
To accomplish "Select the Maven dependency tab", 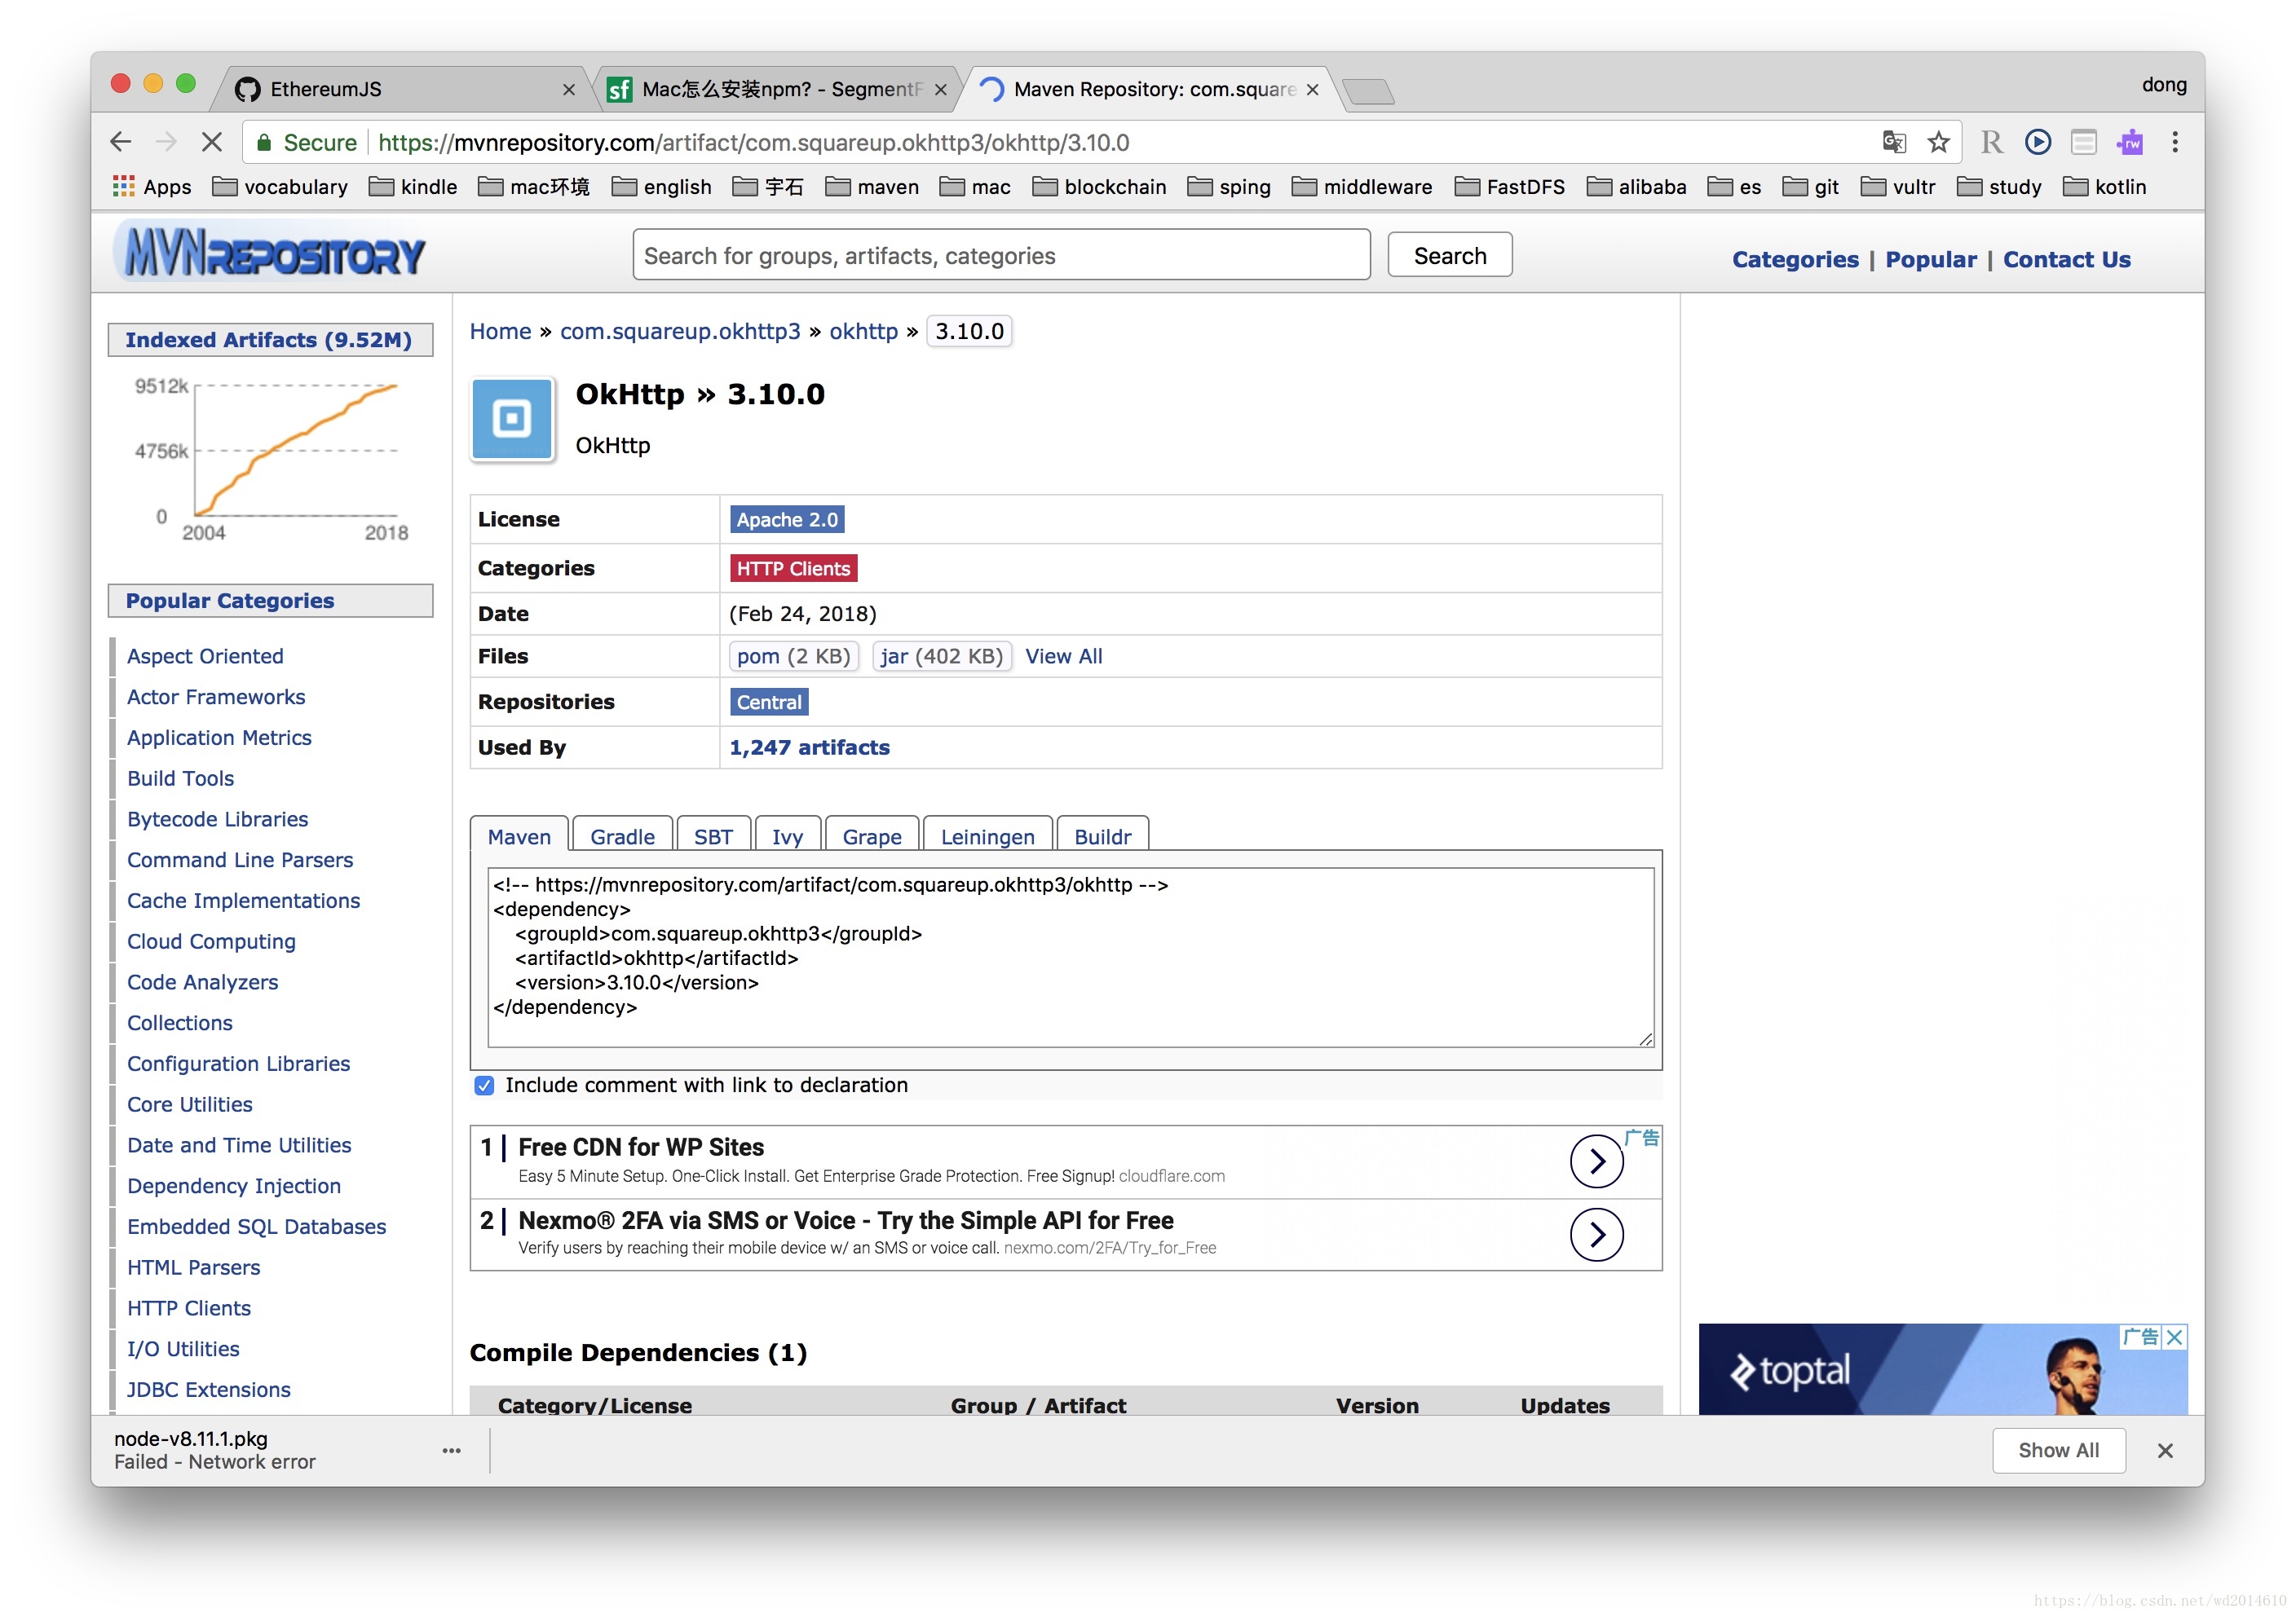I will [519, 836].
